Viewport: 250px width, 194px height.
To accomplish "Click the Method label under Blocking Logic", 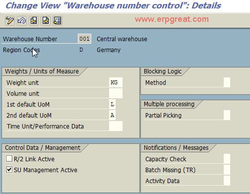I will tap(156, 82).
